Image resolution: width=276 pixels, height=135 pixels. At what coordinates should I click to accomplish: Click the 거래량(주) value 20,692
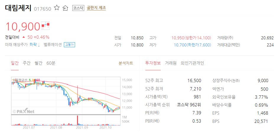coord(267,38)
